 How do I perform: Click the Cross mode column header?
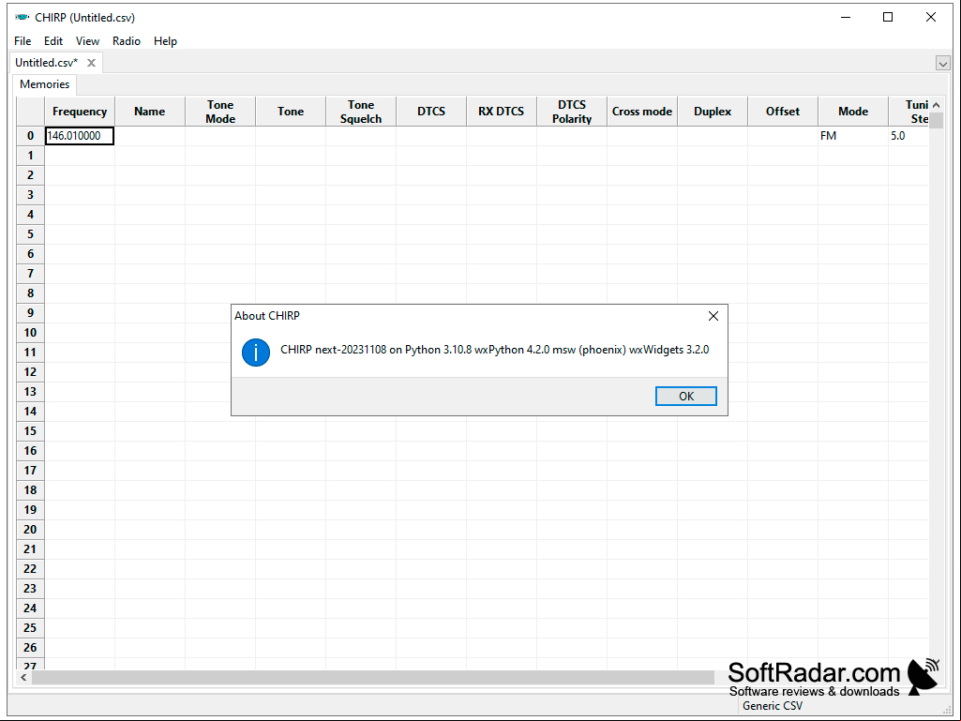641,112
